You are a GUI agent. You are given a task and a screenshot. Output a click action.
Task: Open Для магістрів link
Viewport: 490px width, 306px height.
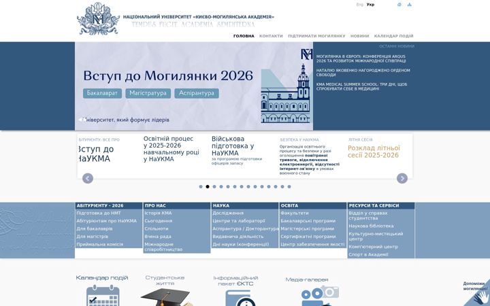coord(92,237)
